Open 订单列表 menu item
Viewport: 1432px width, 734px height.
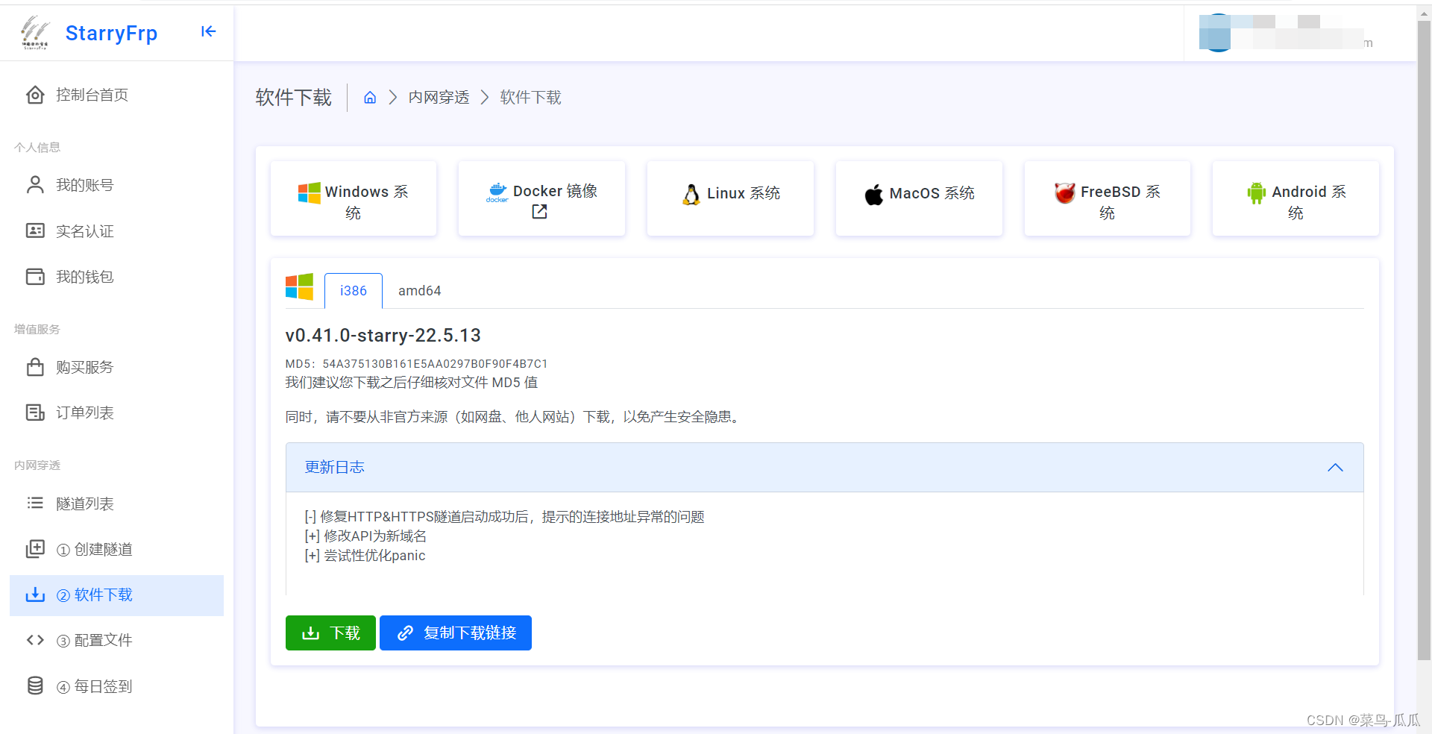pos(116,413)
